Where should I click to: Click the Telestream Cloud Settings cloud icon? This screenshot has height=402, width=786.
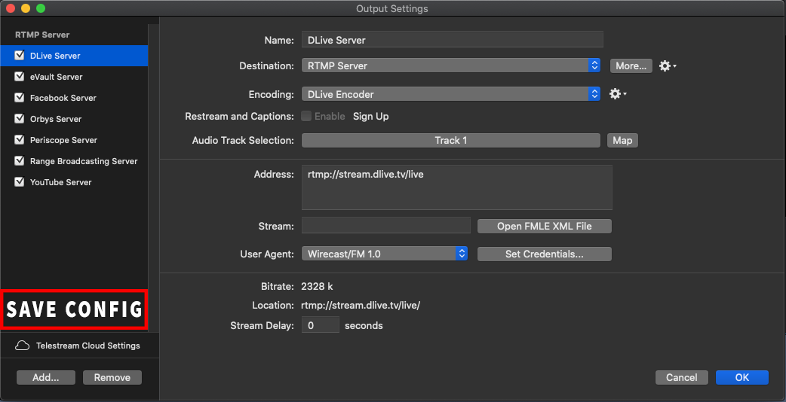[x=22, y=346]
